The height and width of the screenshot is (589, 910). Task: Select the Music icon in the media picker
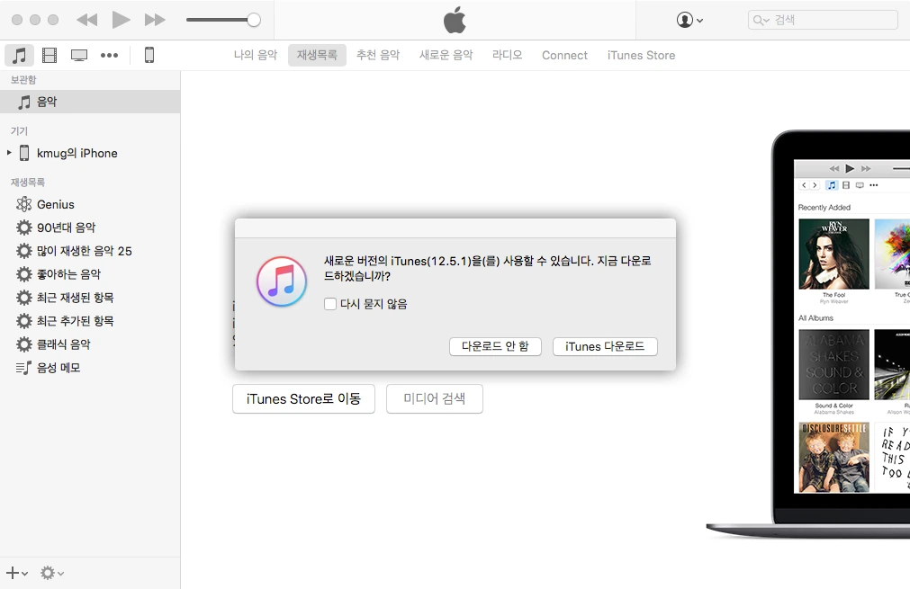(x=19, y=55)
